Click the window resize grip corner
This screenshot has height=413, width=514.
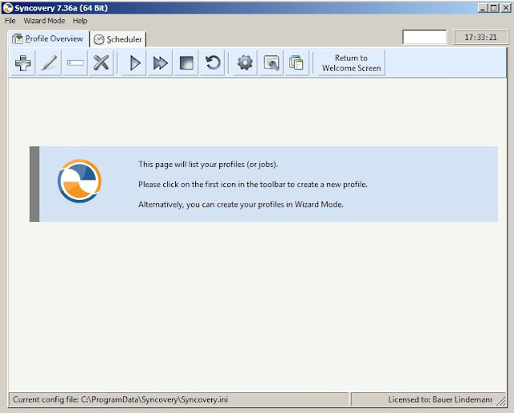tap(501, 400)
